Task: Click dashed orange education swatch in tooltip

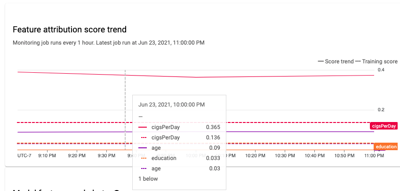Action: [143, 158]
